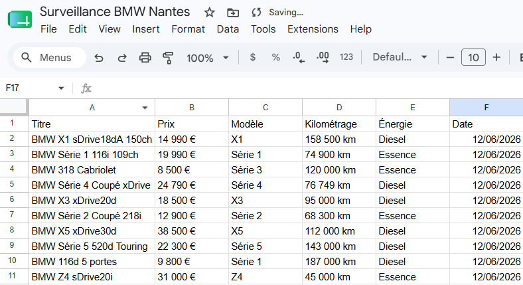
Task: Open the Default font family dropdown
Action: tap(400, 57)
